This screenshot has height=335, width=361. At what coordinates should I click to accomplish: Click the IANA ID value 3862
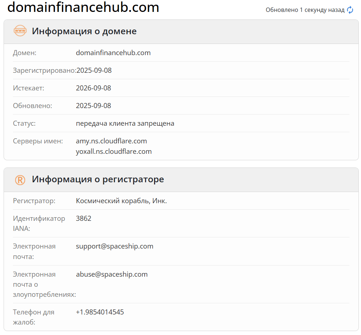point(84,218)
